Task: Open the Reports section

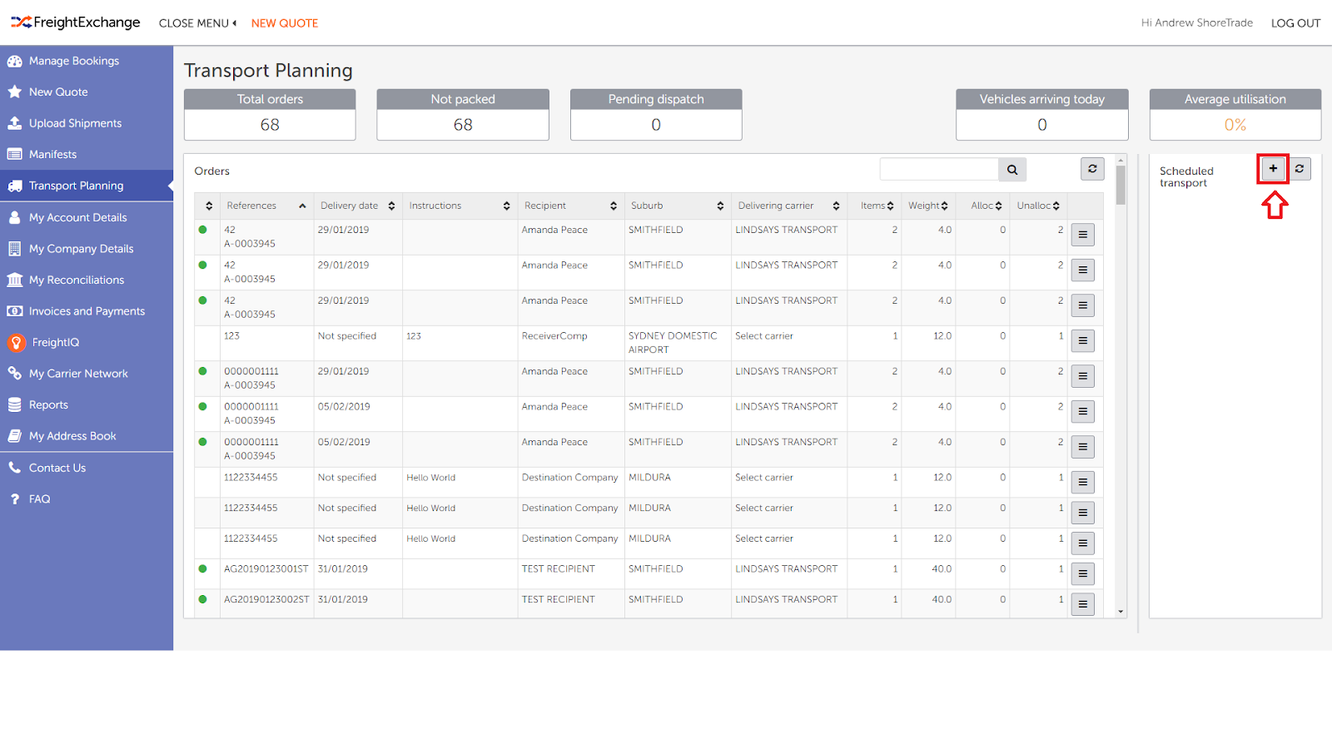Action: point(87,404)
